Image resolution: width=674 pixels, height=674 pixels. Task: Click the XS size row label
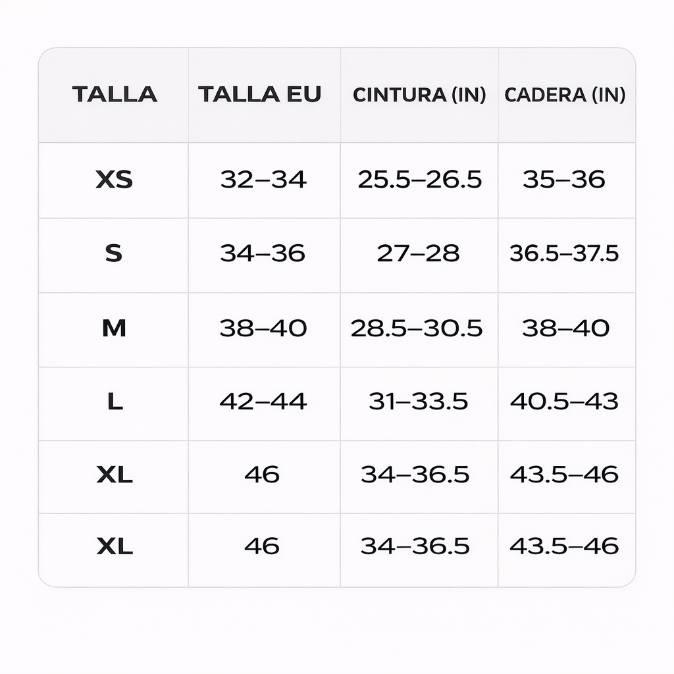[x=115, y=179]
